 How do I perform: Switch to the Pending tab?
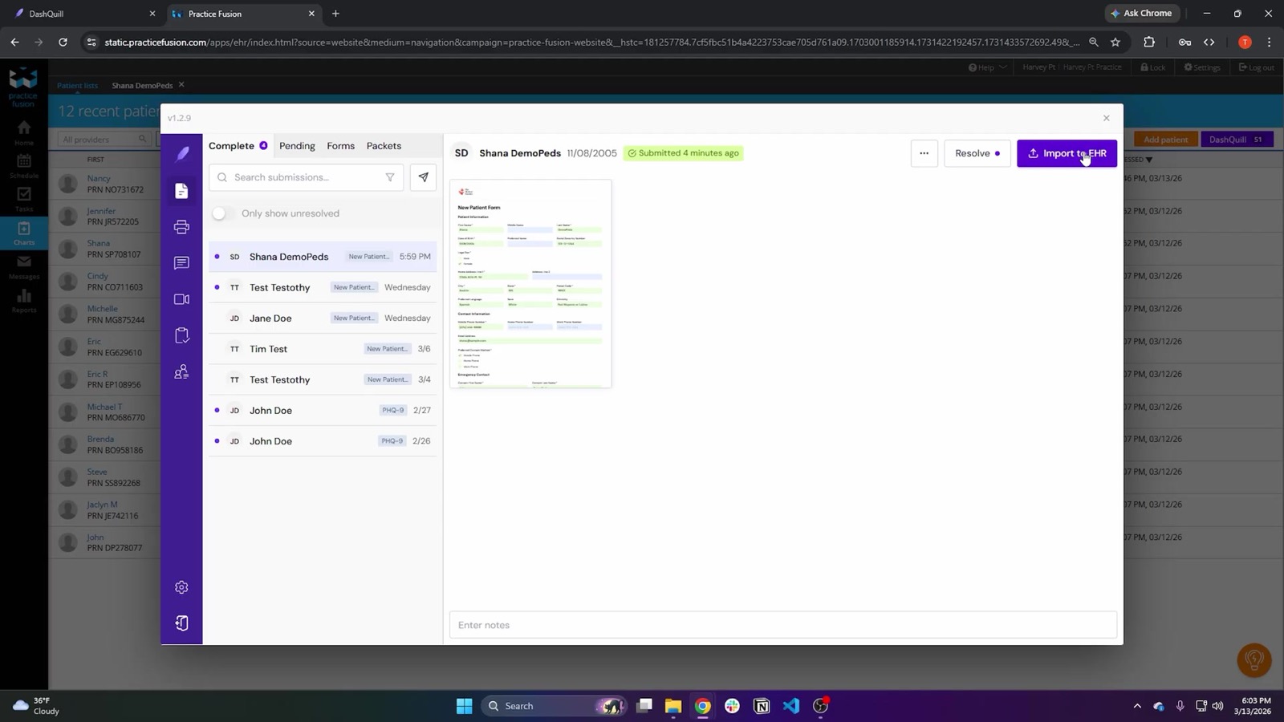click(x=297, y=146)
